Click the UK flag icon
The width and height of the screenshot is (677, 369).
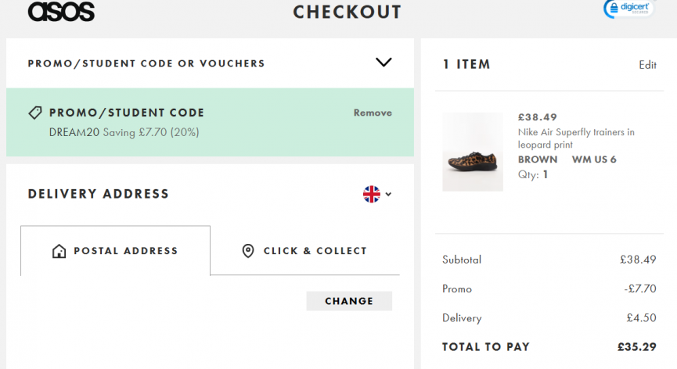pos(372,194)
